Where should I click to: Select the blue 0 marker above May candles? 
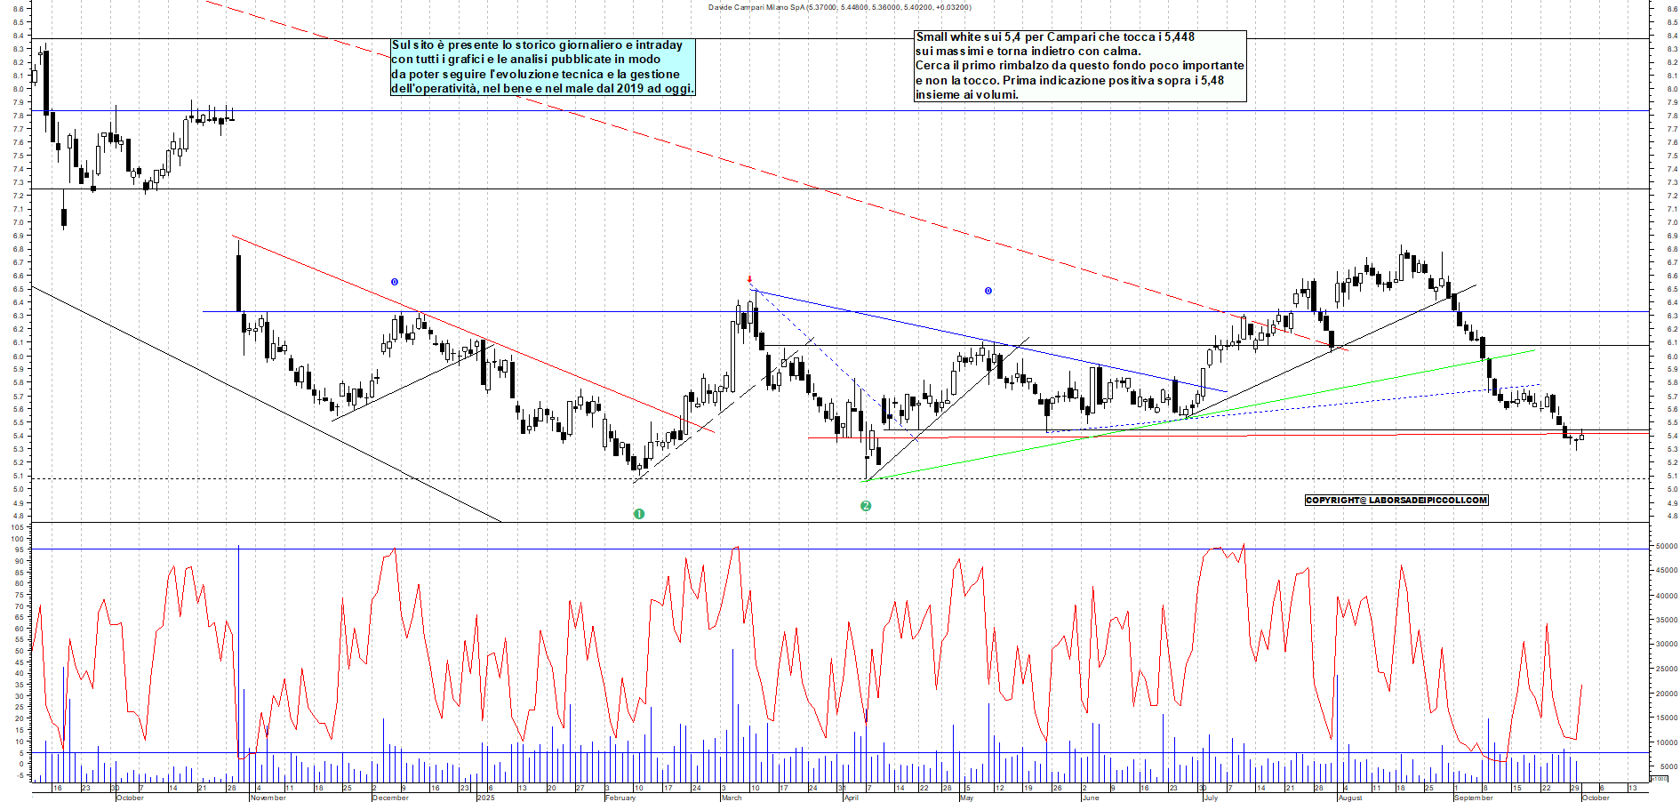coord(988,291)
